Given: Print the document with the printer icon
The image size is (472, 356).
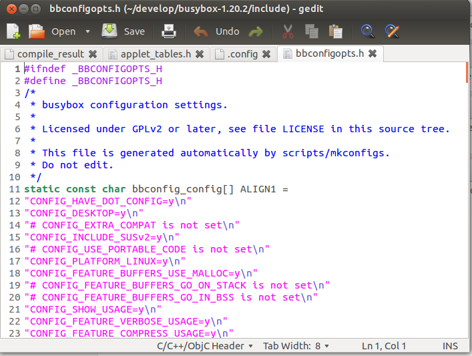Looking at the screenshot, I should [x=168, y=31].
